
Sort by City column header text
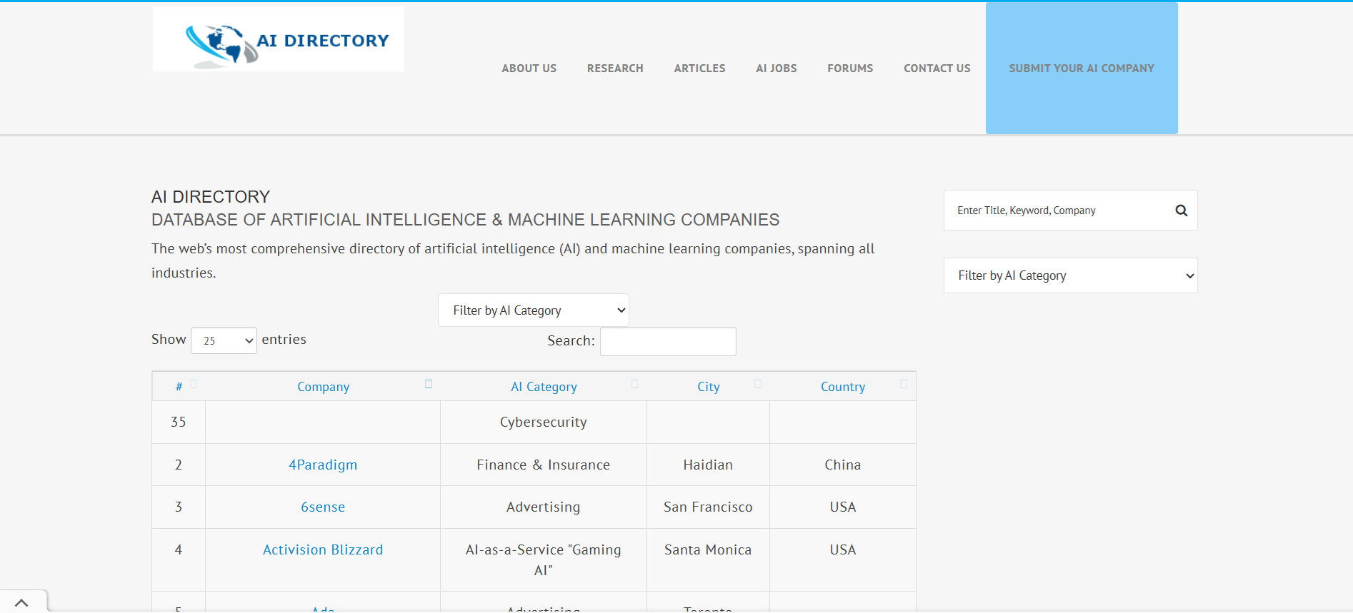pyautogui.click(x=709, y=387)
